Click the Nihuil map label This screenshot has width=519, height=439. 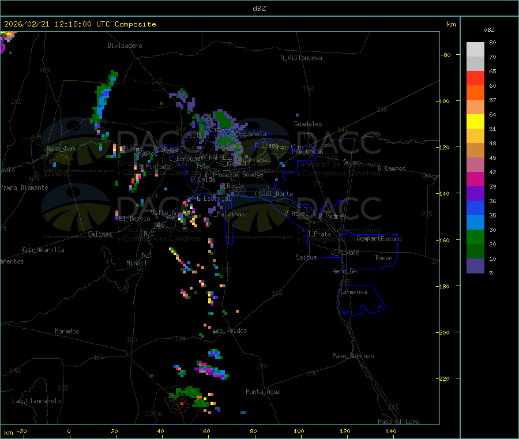coord(136,263)
